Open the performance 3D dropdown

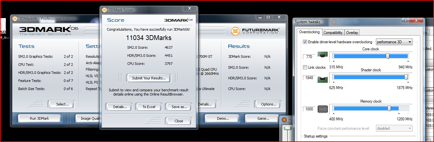click(x=394, y=42)
